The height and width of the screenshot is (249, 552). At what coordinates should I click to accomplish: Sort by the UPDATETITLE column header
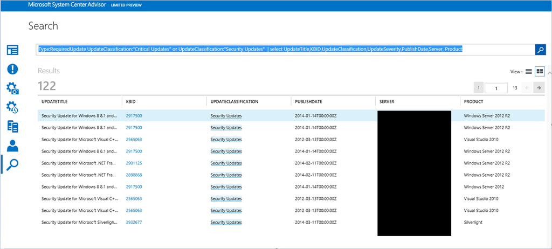(54, 101)
